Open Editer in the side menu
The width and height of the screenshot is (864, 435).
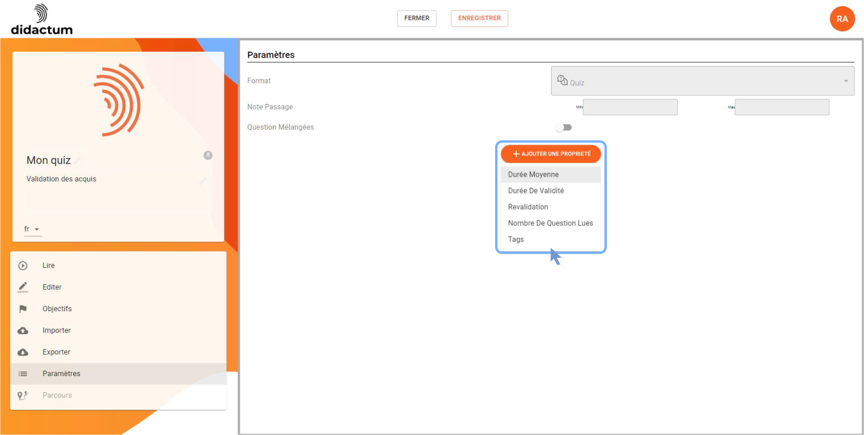click(118, 287)
